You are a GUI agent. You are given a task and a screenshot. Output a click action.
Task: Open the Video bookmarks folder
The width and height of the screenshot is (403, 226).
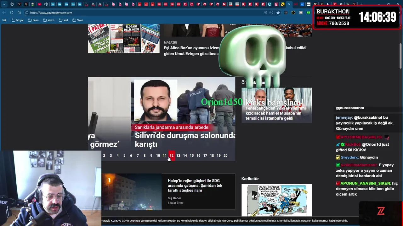coord(49,20)
